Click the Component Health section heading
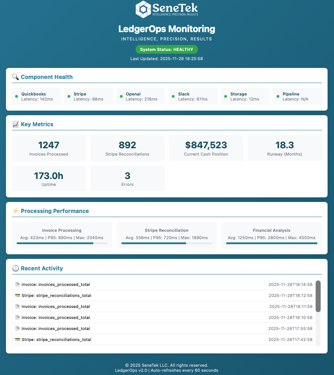334x375 pixels. 47,77
